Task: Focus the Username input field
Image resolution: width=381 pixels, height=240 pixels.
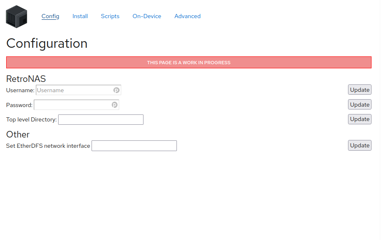Action: tap(78, 90)
